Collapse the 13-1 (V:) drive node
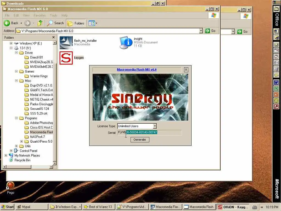 coord(11,48)
